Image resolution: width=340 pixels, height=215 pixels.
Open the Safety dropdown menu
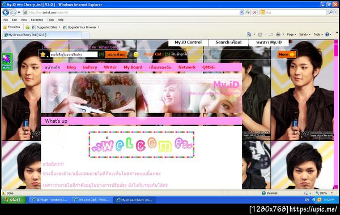tap(305, 35)
